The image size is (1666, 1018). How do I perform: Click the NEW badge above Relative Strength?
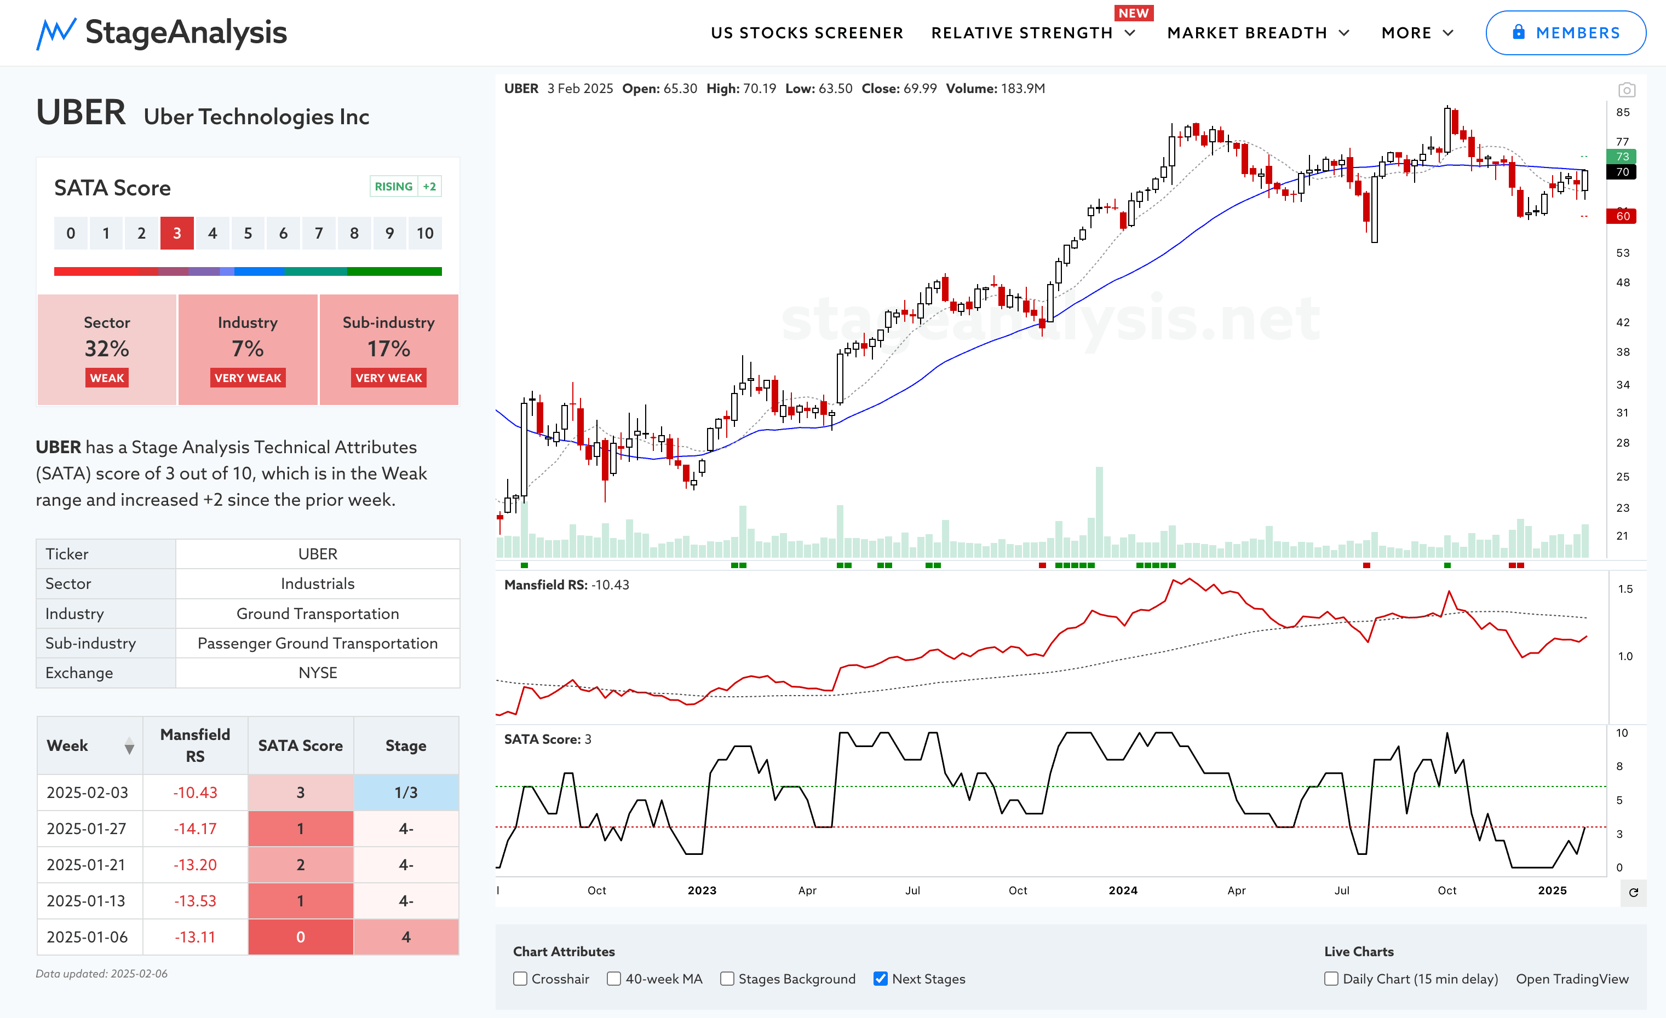pyautogui.click(x=1134, y=13)
